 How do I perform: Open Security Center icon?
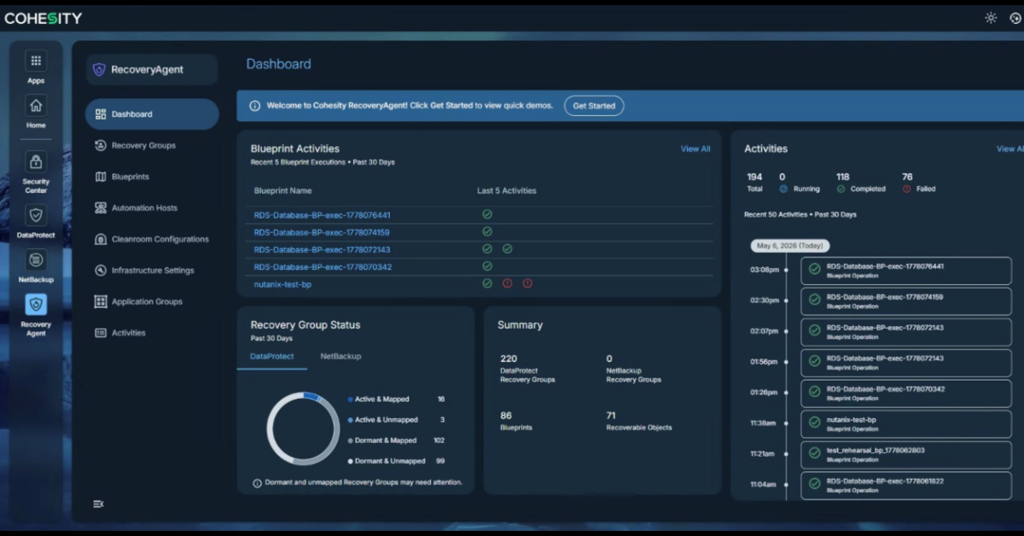click(x=35, y=161)
